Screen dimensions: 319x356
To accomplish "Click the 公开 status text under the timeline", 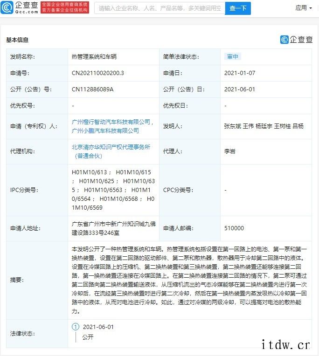I will [x=88, y=337].
